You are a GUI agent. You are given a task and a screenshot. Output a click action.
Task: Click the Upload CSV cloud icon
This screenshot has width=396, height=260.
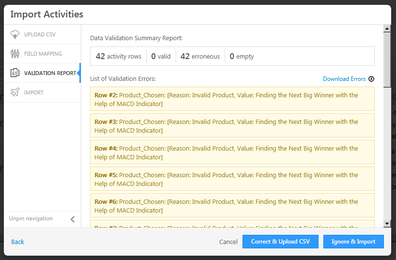[x=15, y=34]
